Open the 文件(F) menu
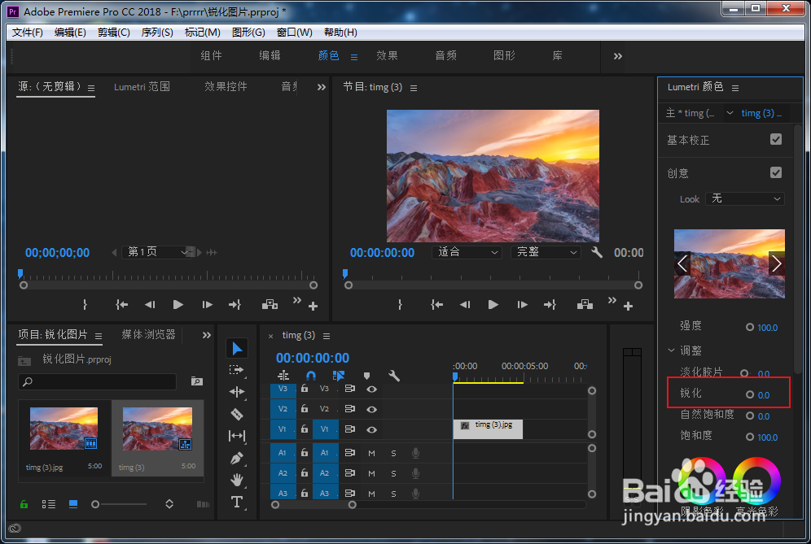Viewport: 811px width, 544px height. pos(28,32)
